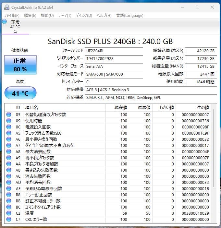Click the status orb for row B8

click(9, 195)
